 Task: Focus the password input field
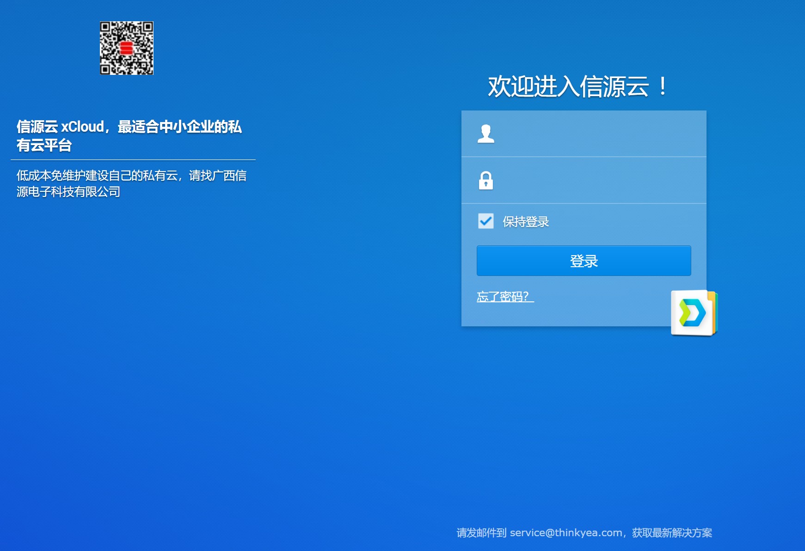tap(584, 180)
